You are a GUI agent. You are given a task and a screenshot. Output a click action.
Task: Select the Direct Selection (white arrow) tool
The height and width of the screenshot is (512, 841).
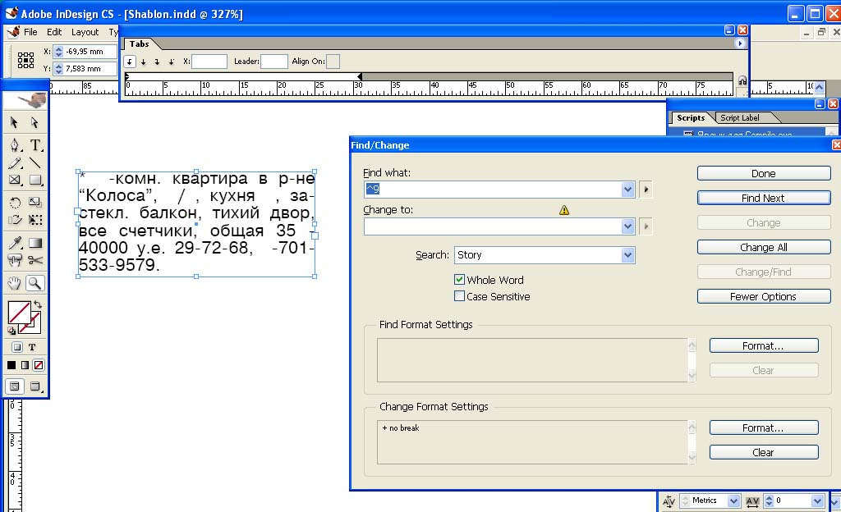pos(34,122)
